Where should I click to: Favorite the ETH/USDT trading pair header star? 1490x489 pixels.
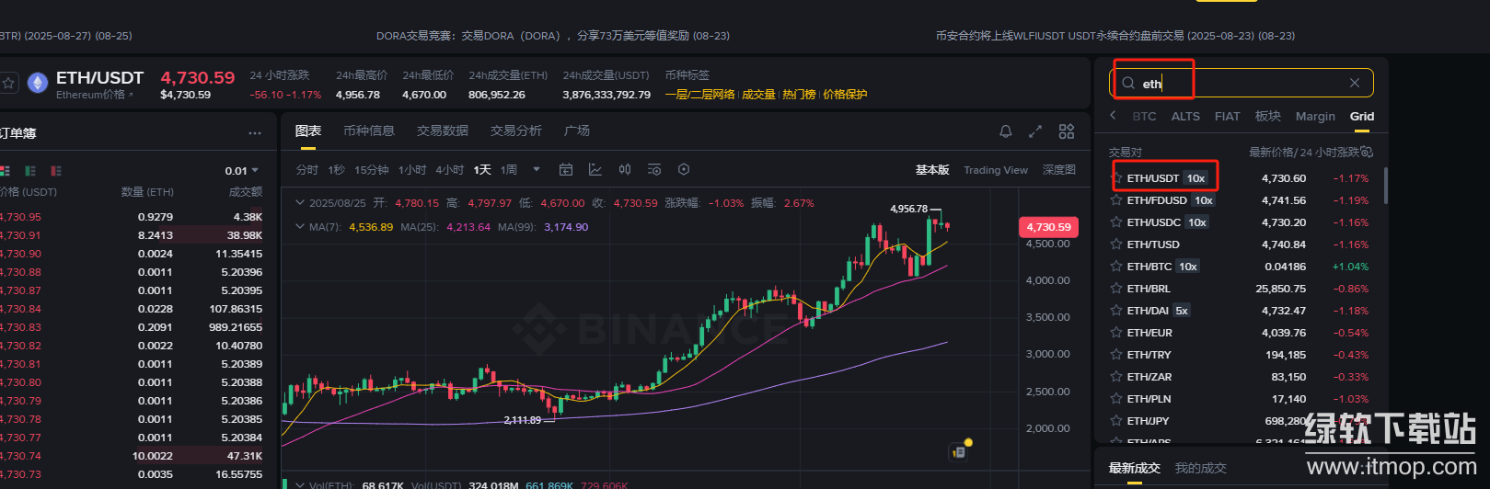[8, 83]
